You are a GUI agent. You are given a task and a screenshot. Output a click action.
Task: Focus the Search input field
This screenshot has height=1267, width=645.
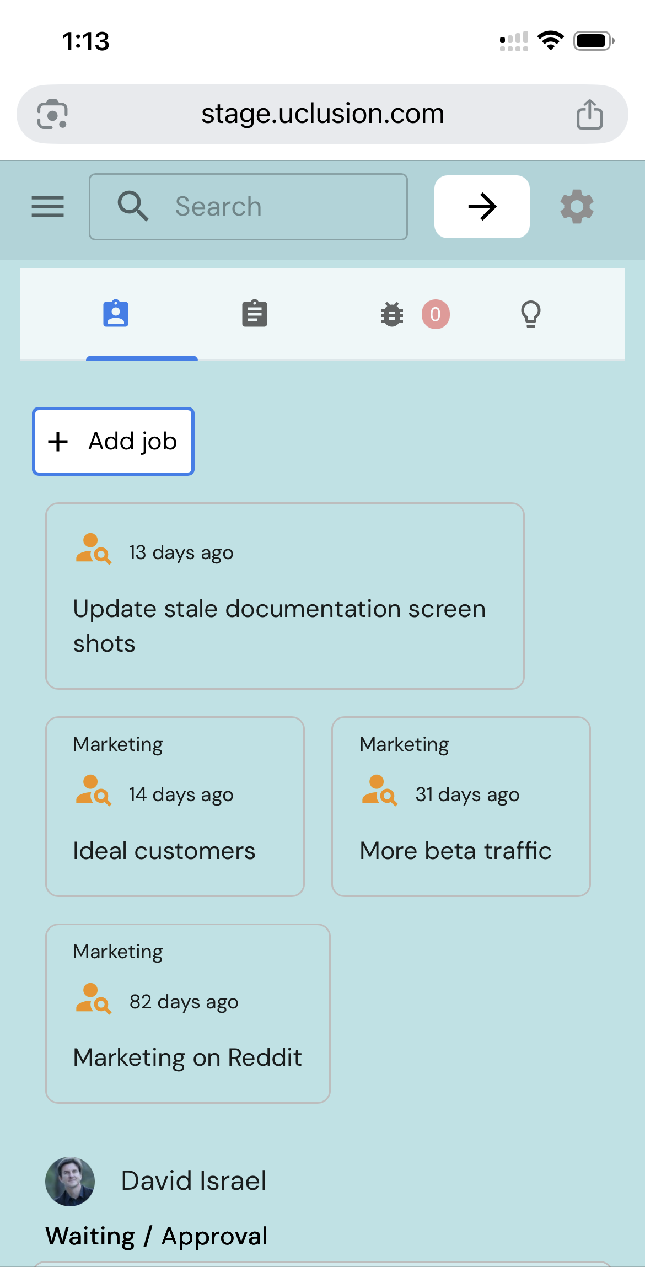pos(276,207)
